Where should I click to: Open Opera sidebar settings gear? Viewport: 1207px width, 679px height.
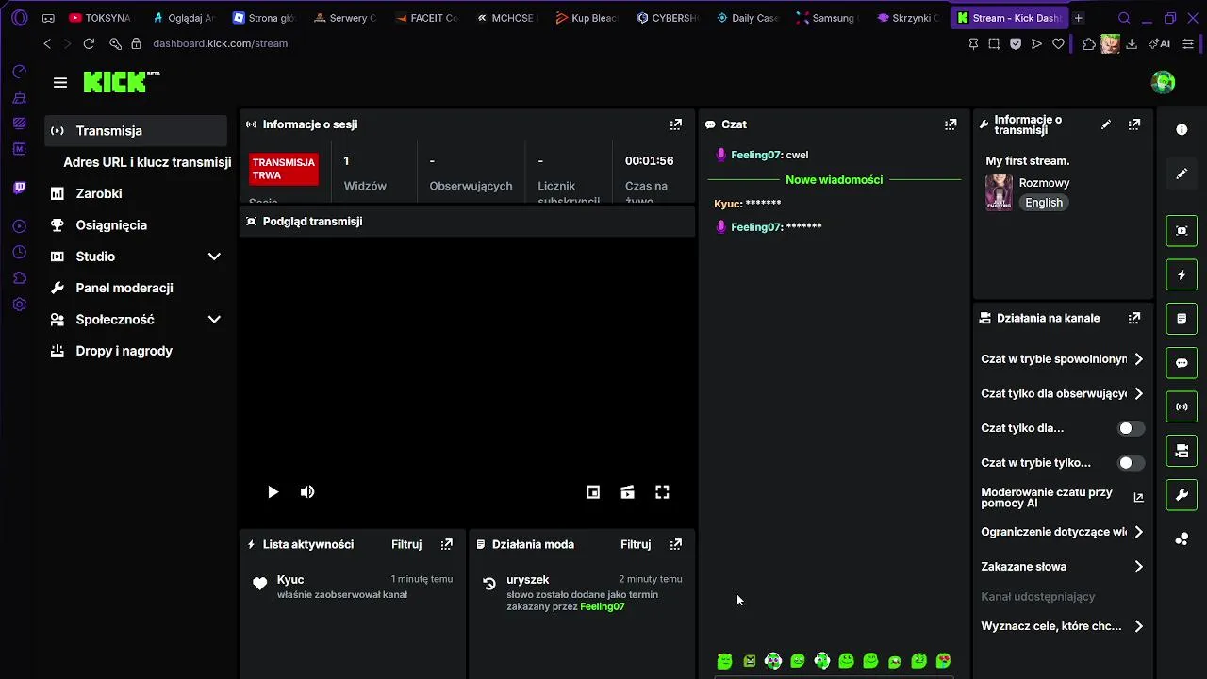tap(20, 305)
